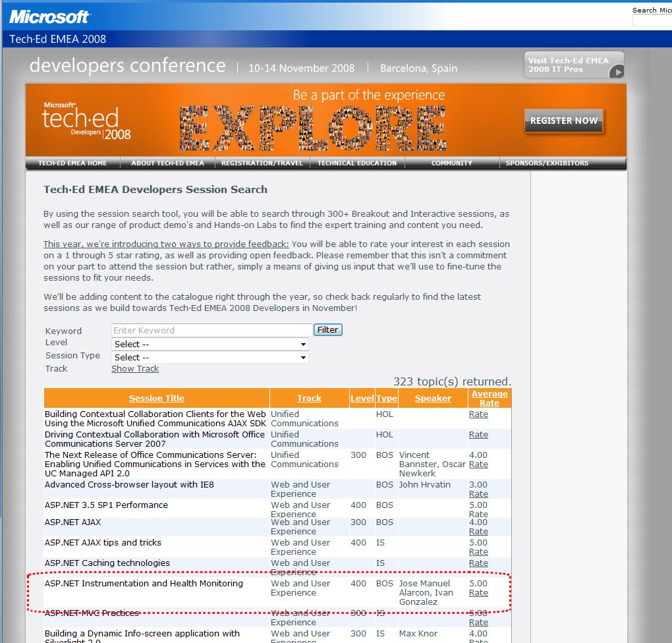Click the "Session Type" label
The width and height of the screenshot is (672, 643).
click(x=73, y=355)
